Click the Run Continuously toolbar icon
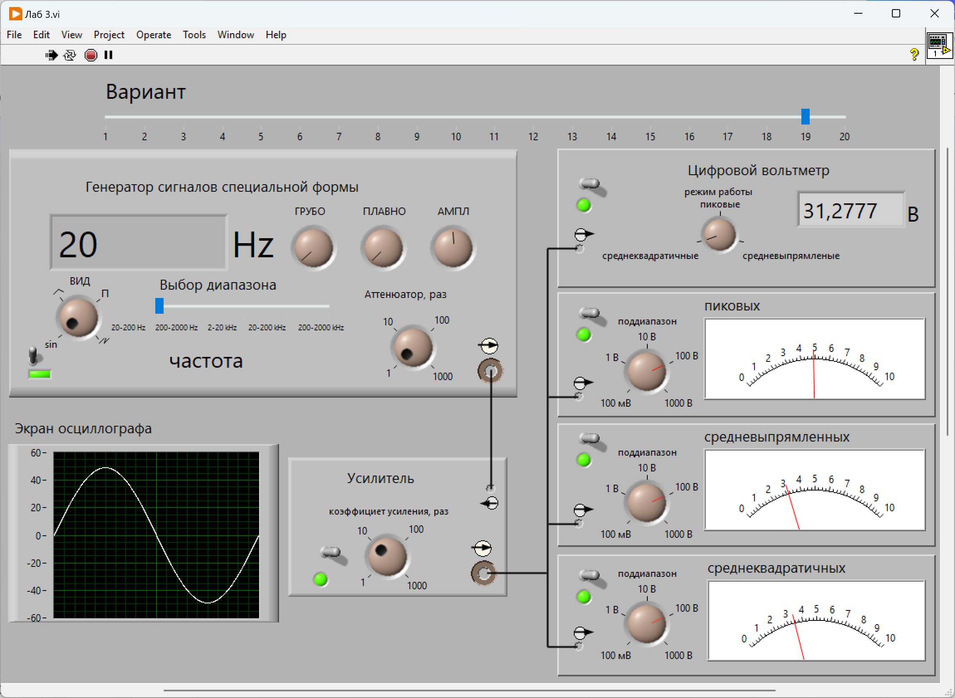Screen dimensions: 955x698 (x=70, y=55)
